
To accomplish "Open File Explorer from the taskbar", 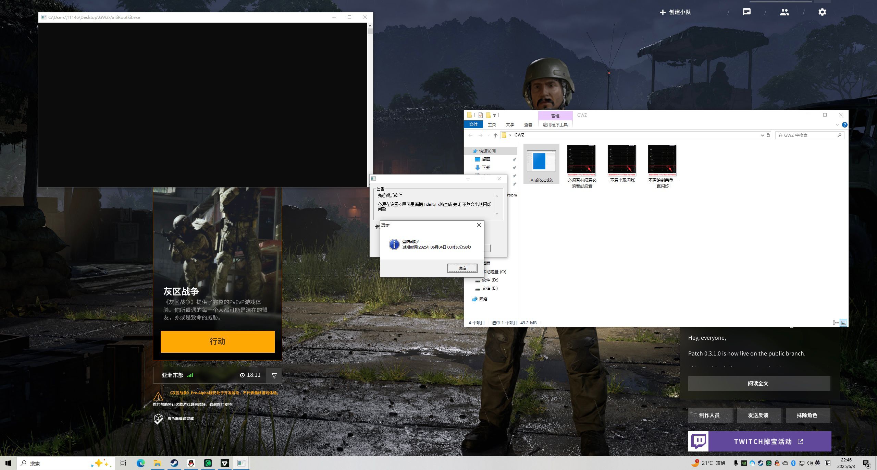I will coord(157,463).
